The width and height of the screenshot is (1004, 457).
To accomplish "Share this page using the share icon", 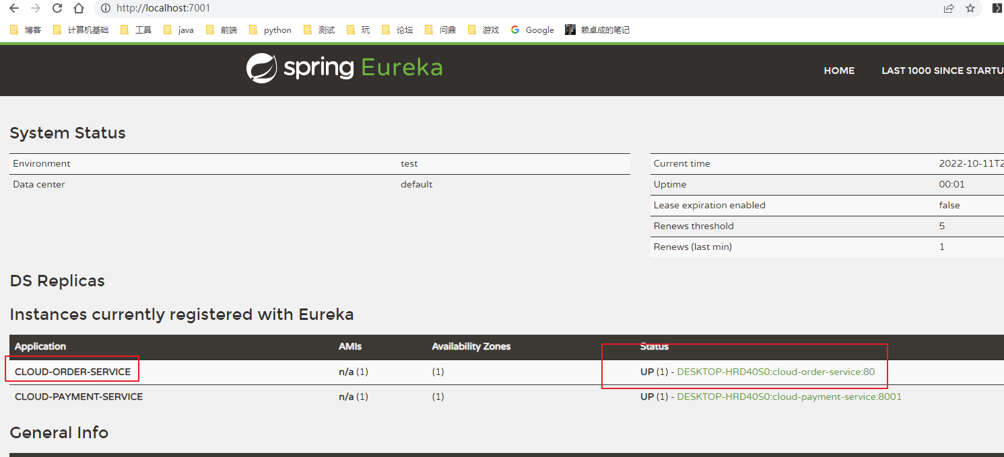I will pos(949,9).
